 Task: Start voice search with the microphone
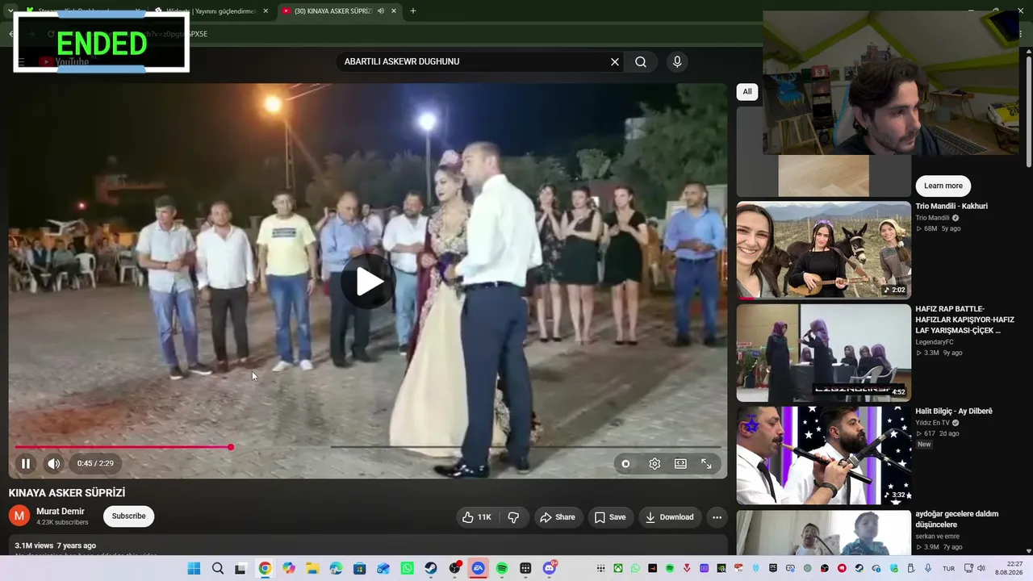(677, 62)
